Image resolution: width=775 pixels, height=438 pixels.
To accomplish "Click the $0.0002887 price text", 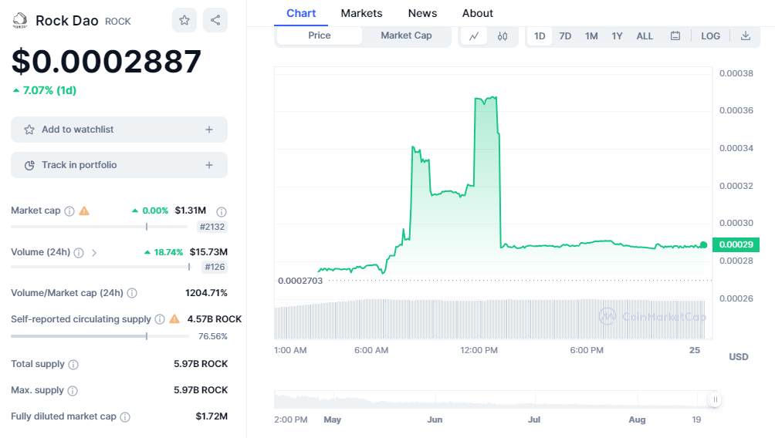I will coord(107,62).
